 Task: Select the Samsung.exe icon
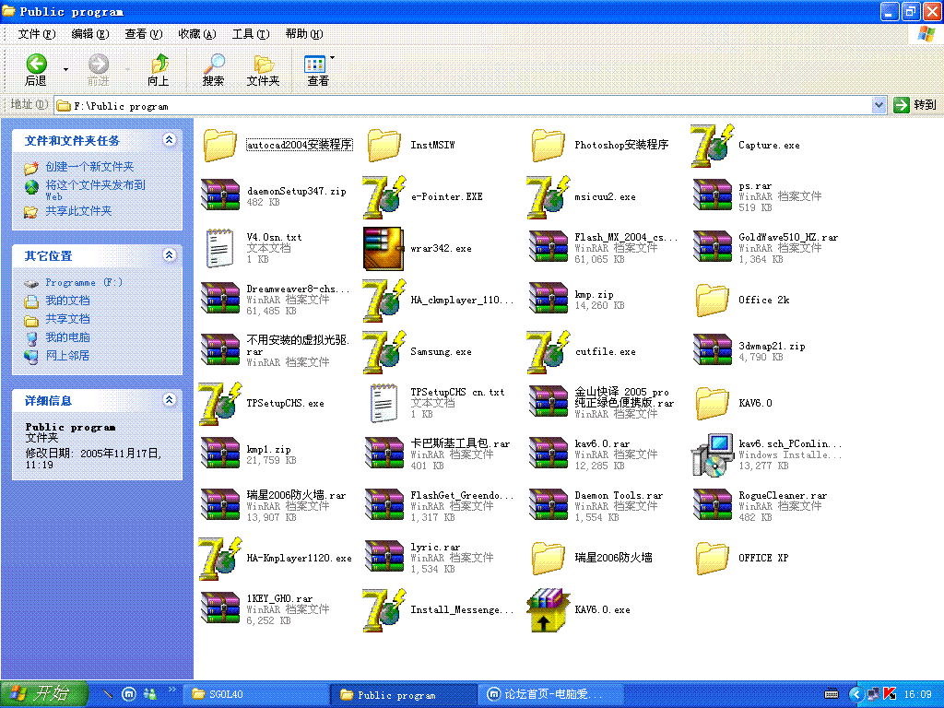(x=384, y=351)
